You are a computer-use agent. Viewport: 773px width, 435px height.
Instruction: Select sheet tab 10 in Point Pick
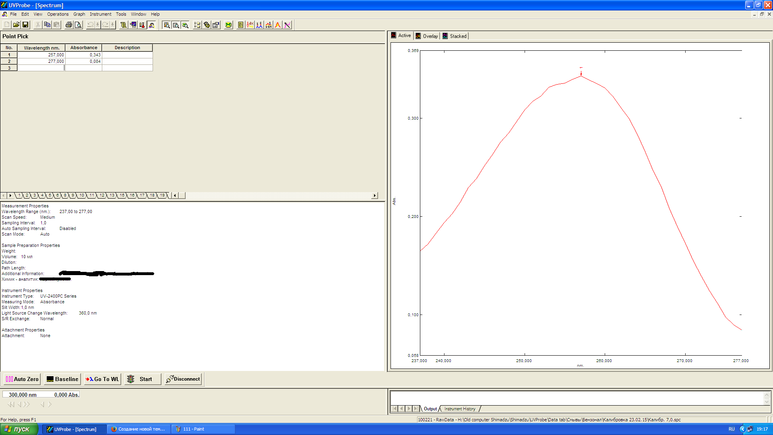82,195
